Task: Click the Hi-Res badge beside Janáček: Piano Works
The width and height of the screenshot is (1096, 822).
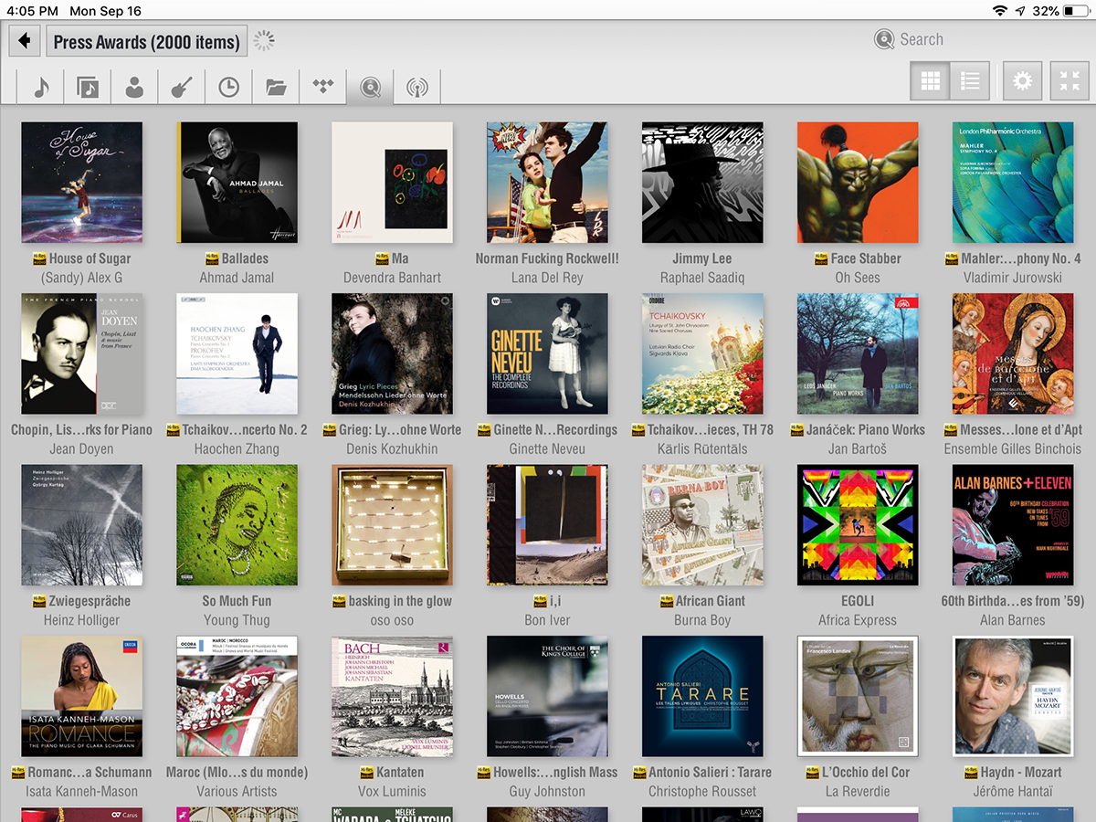Action: tap(796, 430)
